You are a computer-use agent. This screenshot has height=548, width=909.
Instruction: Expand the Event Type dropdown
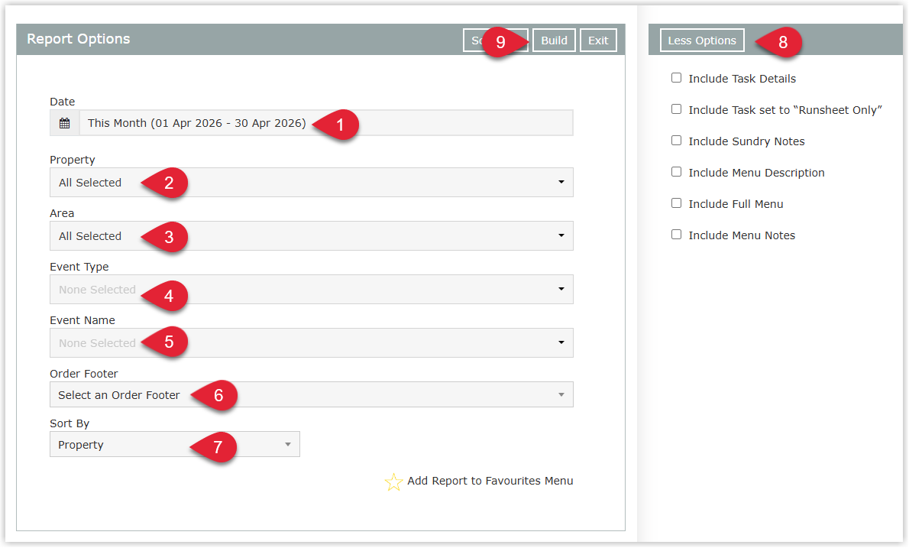point(312,290)
